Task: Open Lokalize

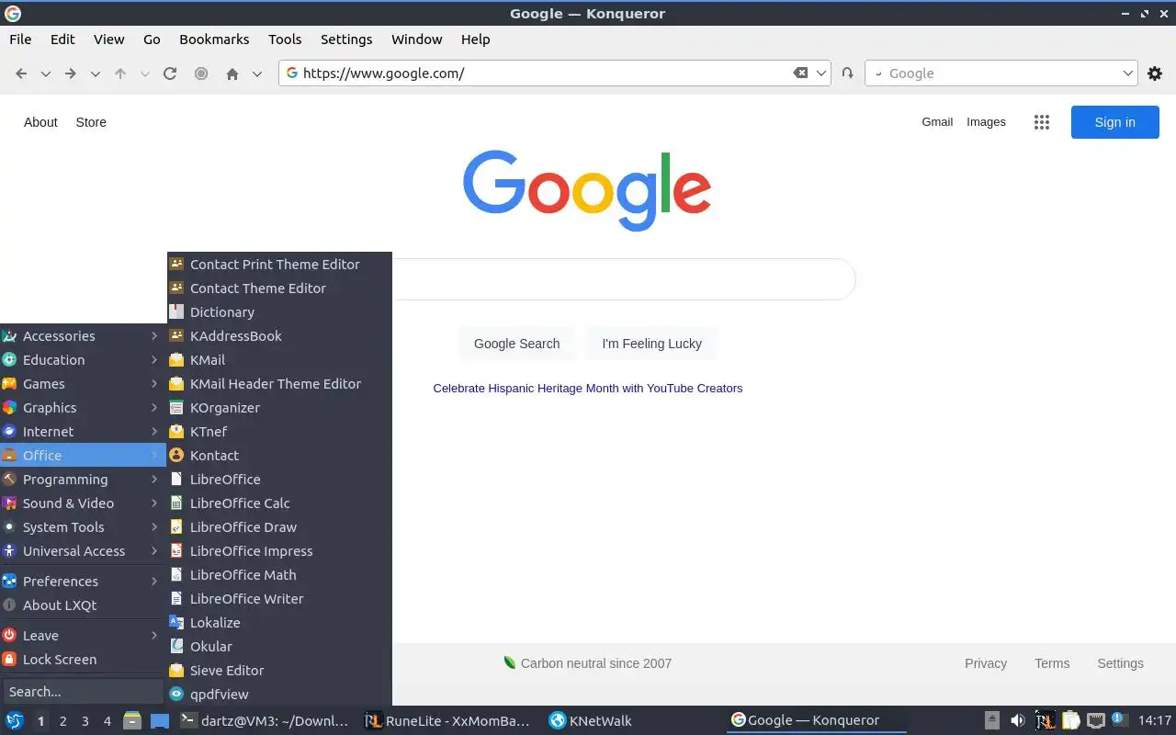Action: click(x=279, y=623)
